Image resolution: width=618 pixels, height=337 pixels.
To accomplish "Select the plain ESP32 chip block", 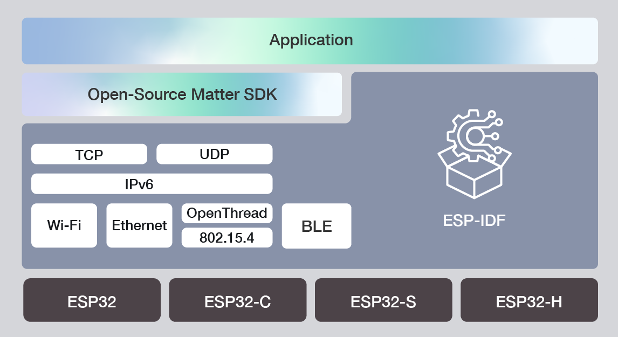I will [x=92, y=300].
